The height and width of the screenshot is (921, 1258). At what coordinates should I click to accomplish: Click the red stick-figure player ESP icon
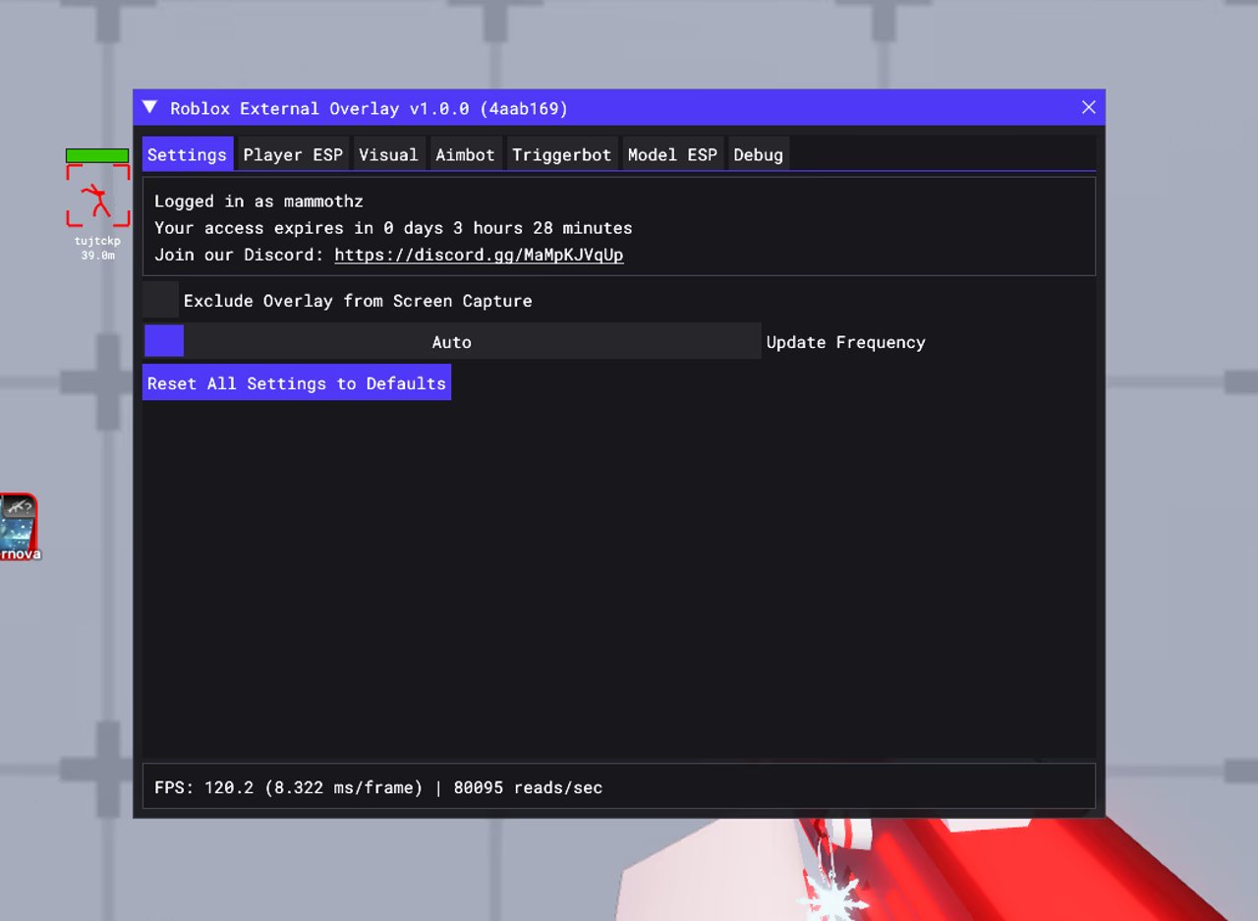(x=98, y=196)
